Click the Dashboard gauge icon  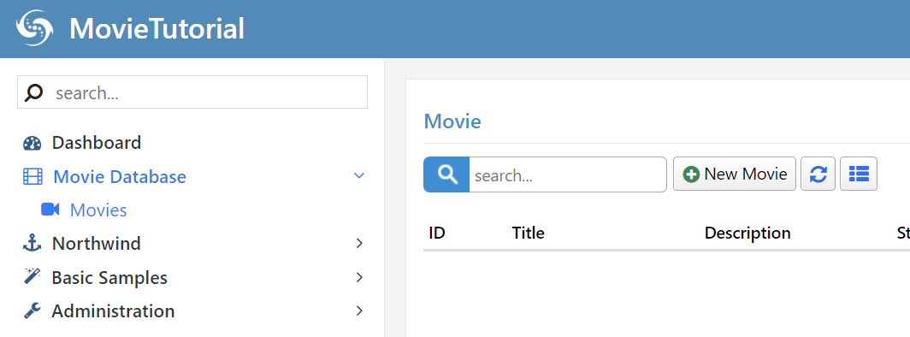[32, 143]
